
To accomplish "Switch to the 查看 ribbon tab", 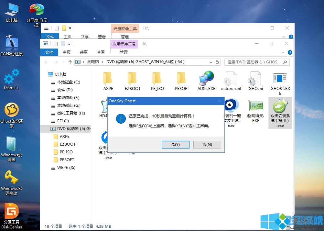I will (101, 52).
